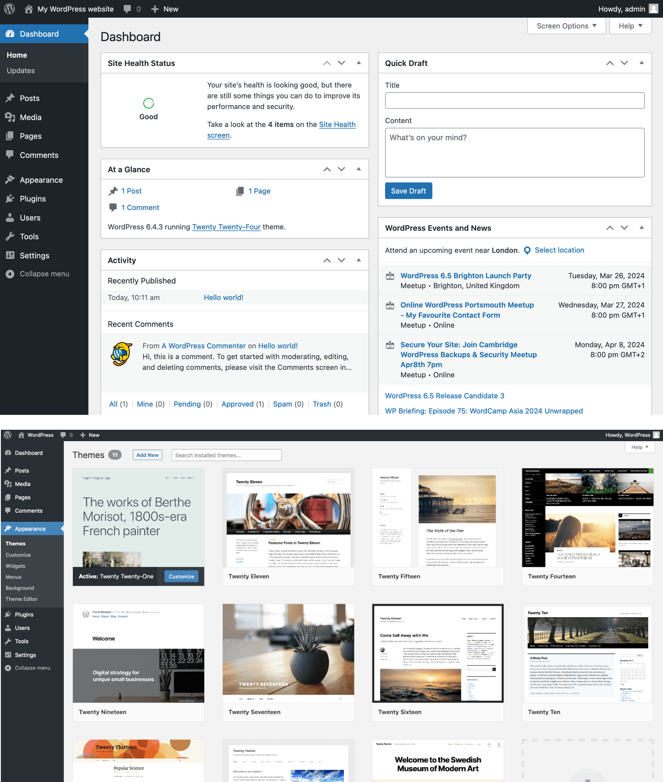Select the Twenty Seventeen theme thumbnail
This screenshot has width=663, height=782.
(x=288, y=653)
